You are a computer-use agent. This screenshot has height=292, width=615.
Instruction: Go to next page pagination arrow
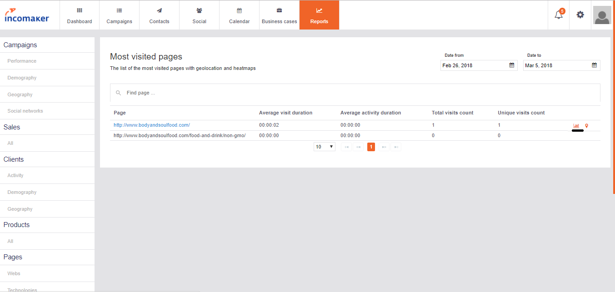[384, 147]
